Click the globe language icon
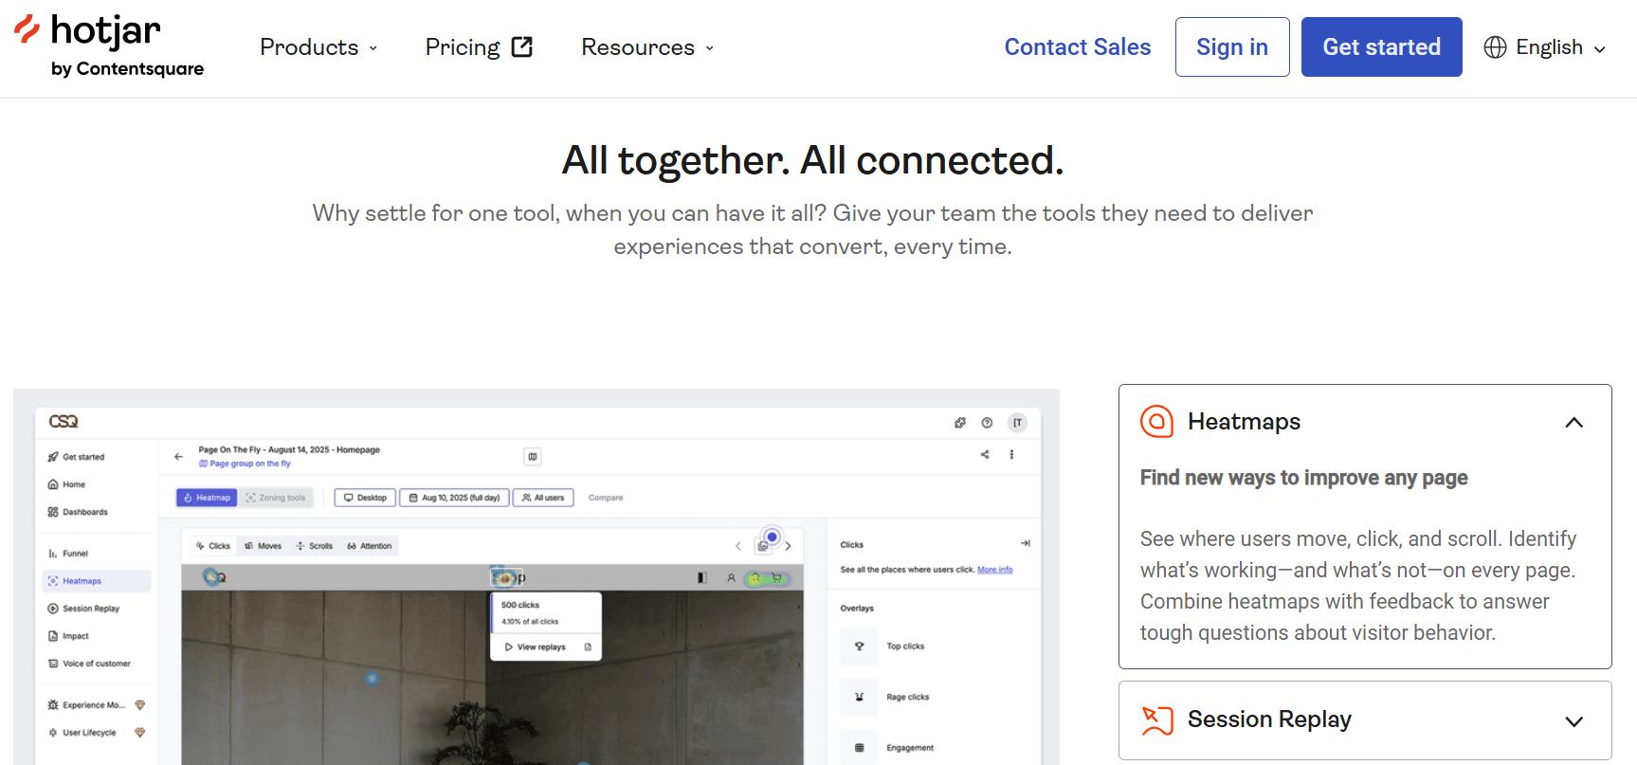 click(1495, 47)
